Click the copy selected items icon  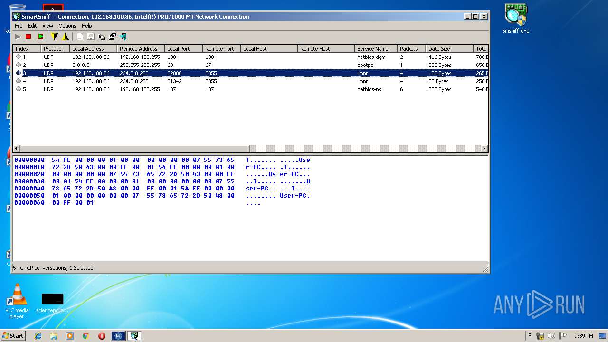[x=101, y=37]
